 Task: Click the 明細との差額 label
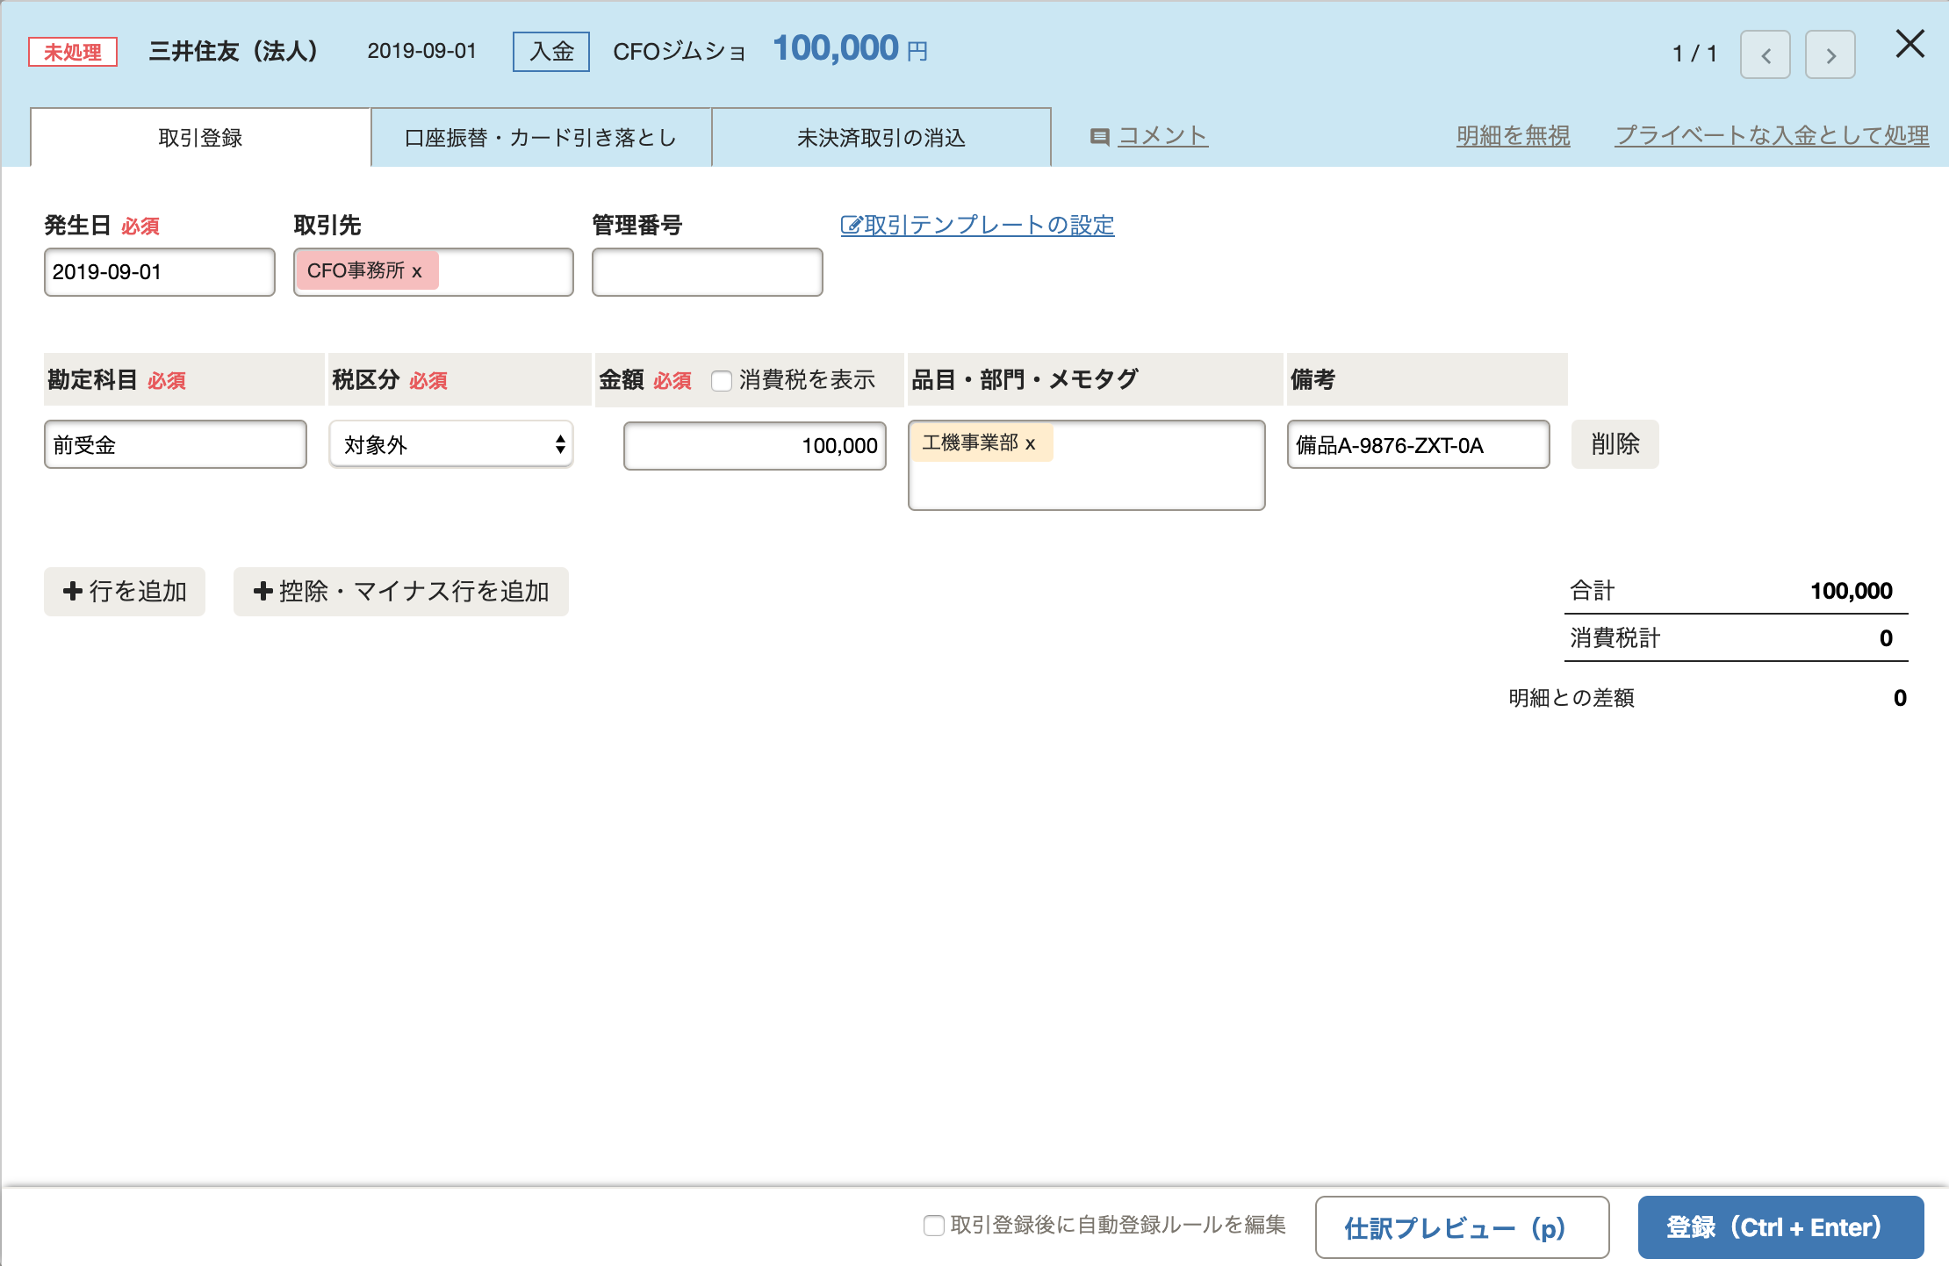coord(1571,698)
